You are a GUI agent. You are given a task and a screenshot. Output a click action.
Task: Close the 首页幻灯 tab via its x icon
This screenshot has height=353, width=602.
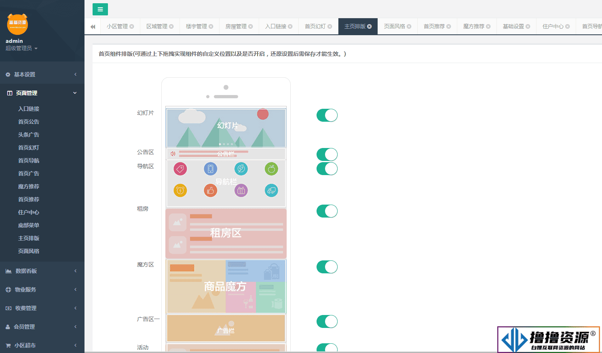click(330, 26)
